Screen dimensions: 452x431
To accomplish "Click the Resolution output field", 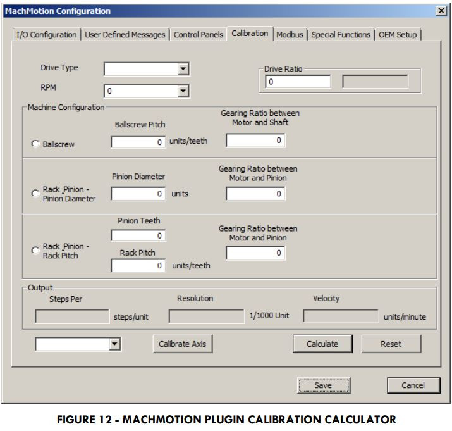I will pyautogui.click(x=206, y=316).
